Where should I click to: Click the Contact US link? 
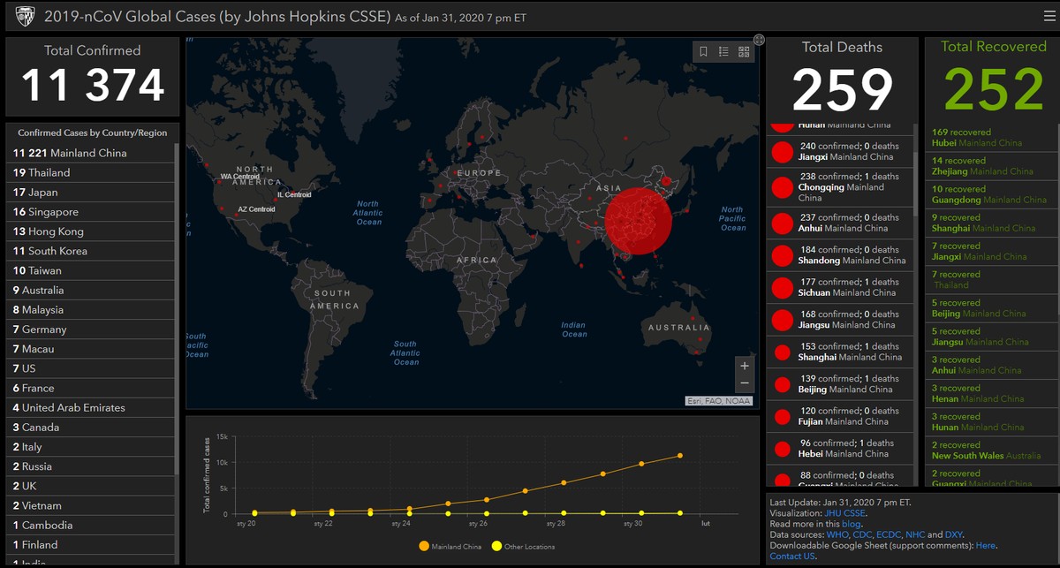(x=792, y=556)
